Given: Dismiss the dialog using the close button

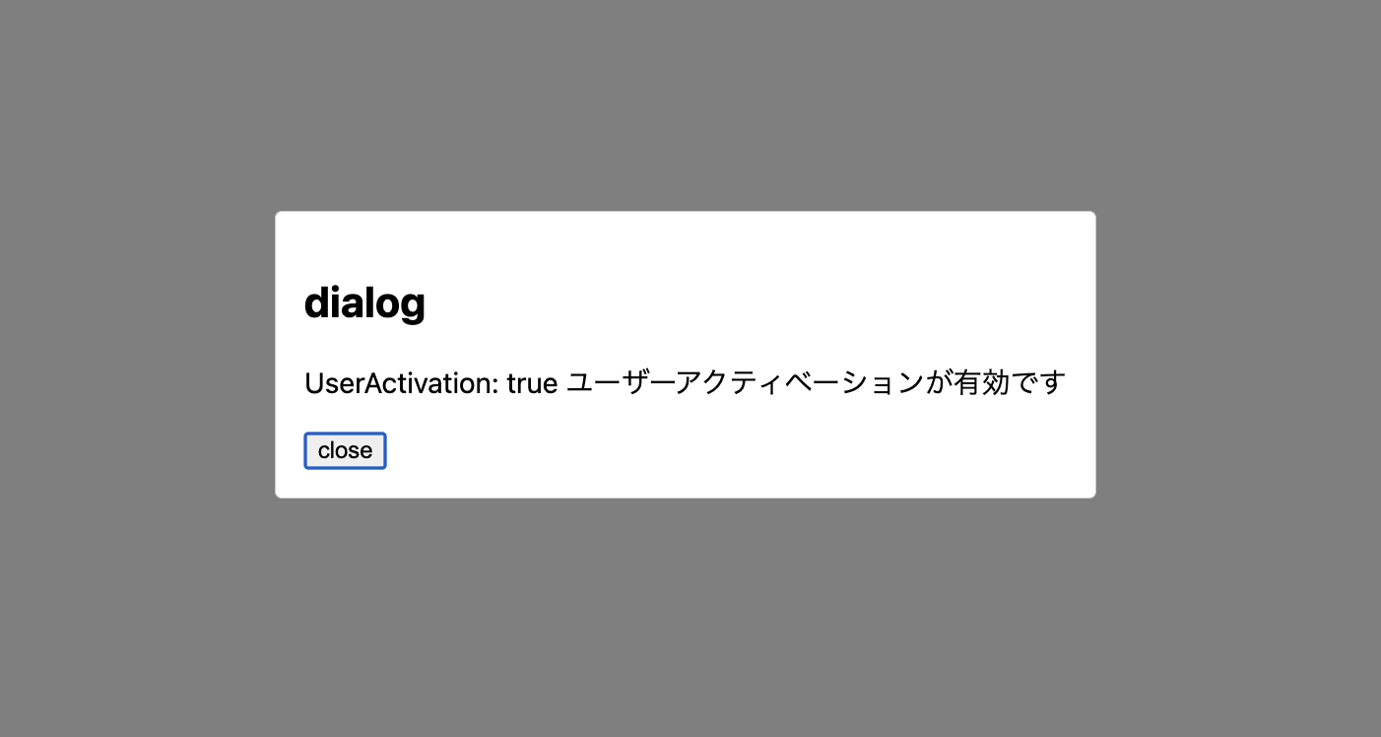Looking at the screenshot, I should [345, 450].
